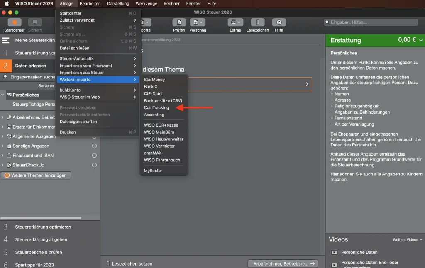425x268 pixels.
Task: Click the Prüfen toolbar icon
Action: (x=179, y=22)
